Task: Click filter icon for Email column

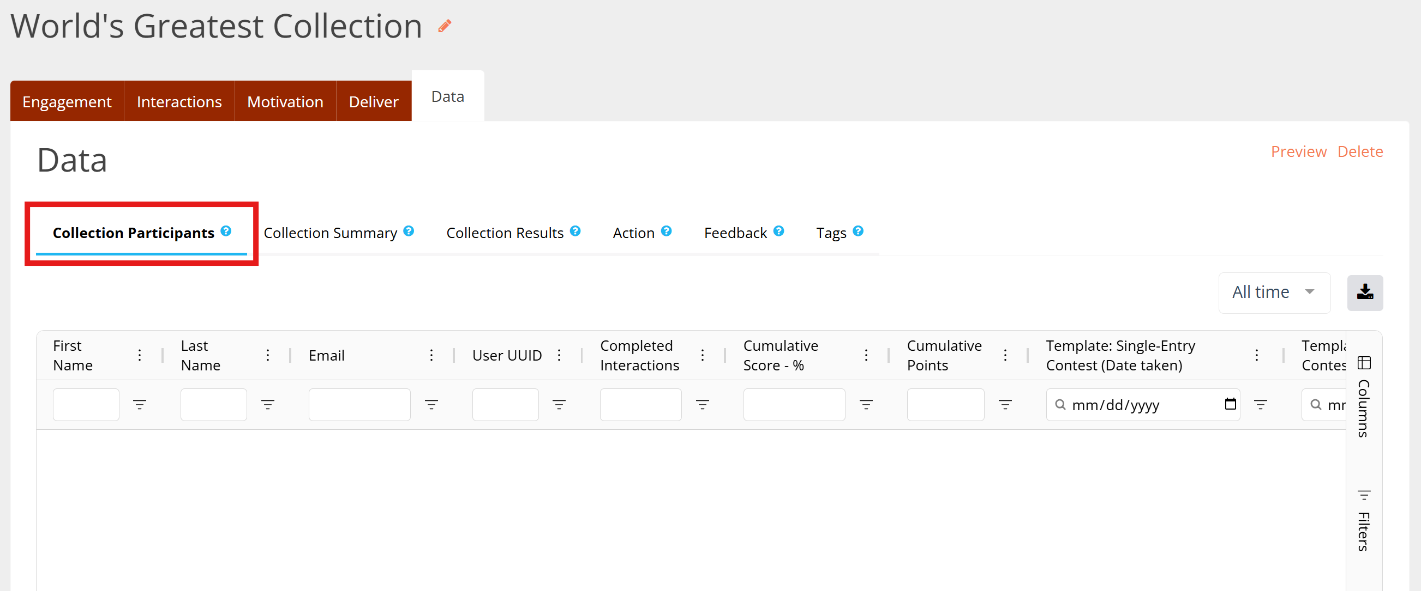Action: [x=431, y=405]
